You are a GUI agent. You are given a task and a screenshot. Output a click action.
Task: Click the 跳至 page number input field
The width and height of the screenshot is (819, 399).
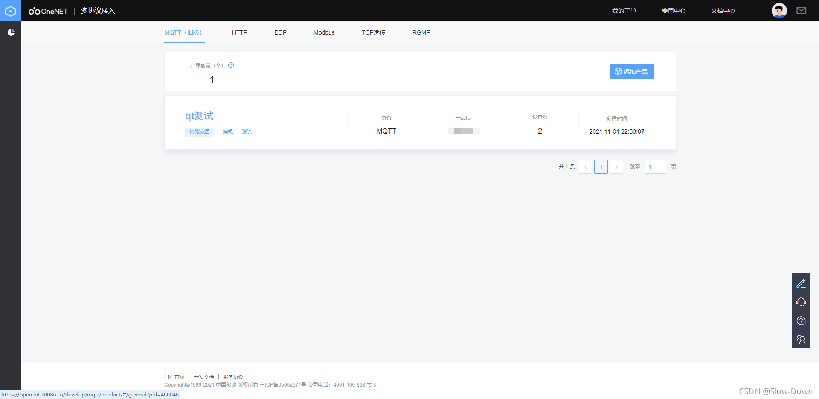coord(655,167)
